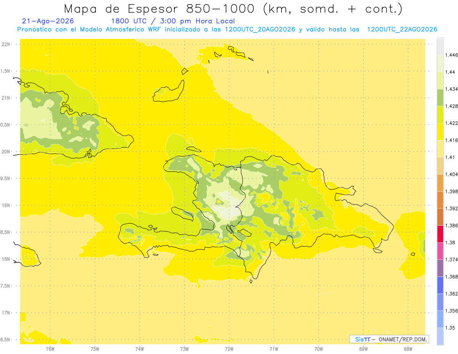The image size is (458, 354).
Task: Click the '74W' longitude label
Action: point(140,349)
